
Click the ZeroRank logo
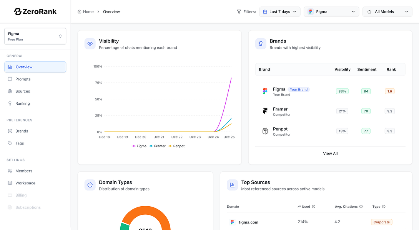(35, 11)
